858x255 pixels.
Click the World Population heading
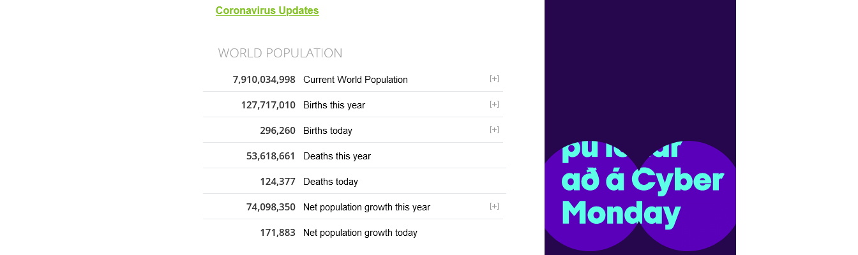click(x=280, y=53)
